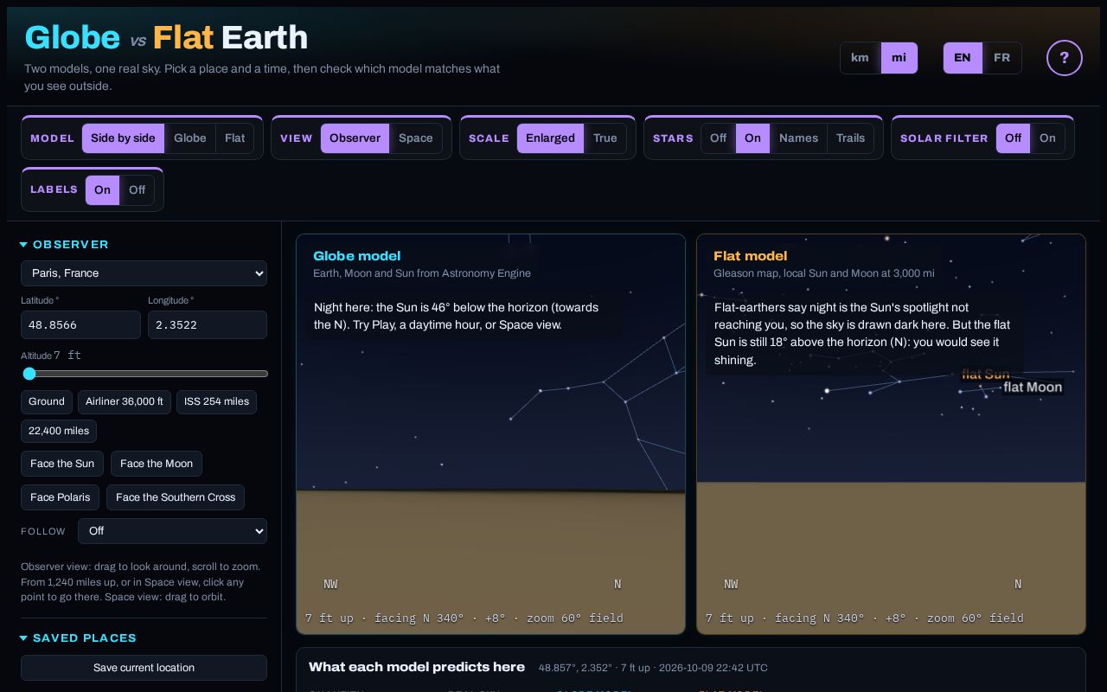This screenshot has width=1107, height=692.
Task: Set altitude to Ground
Action: (x=47, y=401)
